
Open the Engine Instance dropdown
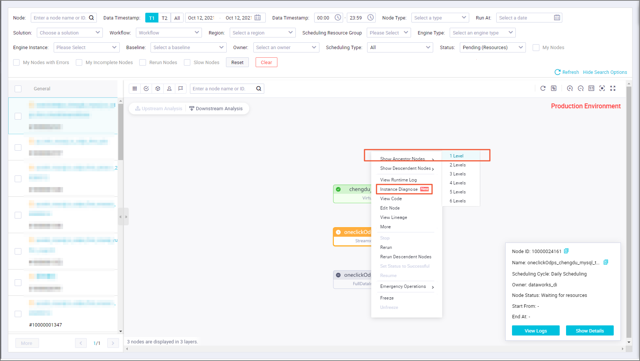point(87,48)
